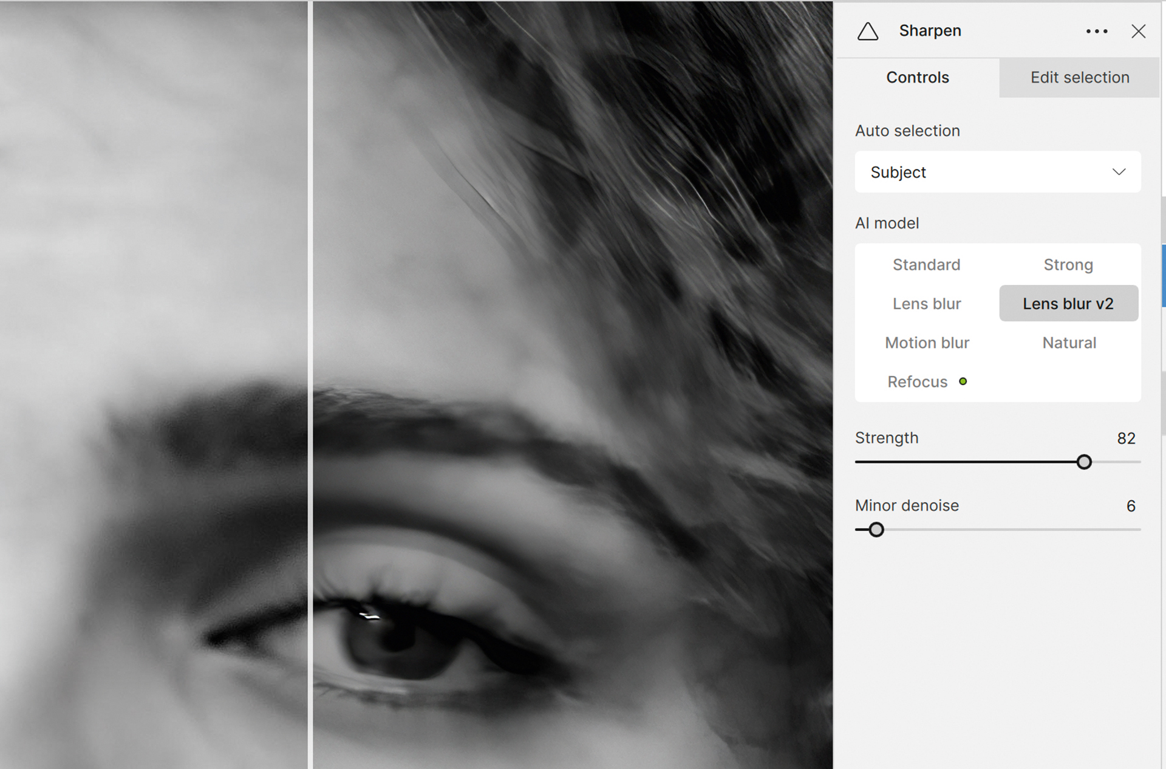Close the Sharpen panel

tap(1138, 32)
